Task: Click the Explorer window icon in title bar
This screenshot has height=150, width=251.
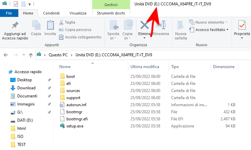Action: click(x=5, y=3)
